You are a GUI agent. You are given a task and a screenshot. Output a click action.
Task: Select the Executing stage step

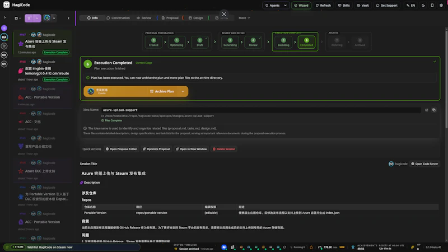(283, 42)
